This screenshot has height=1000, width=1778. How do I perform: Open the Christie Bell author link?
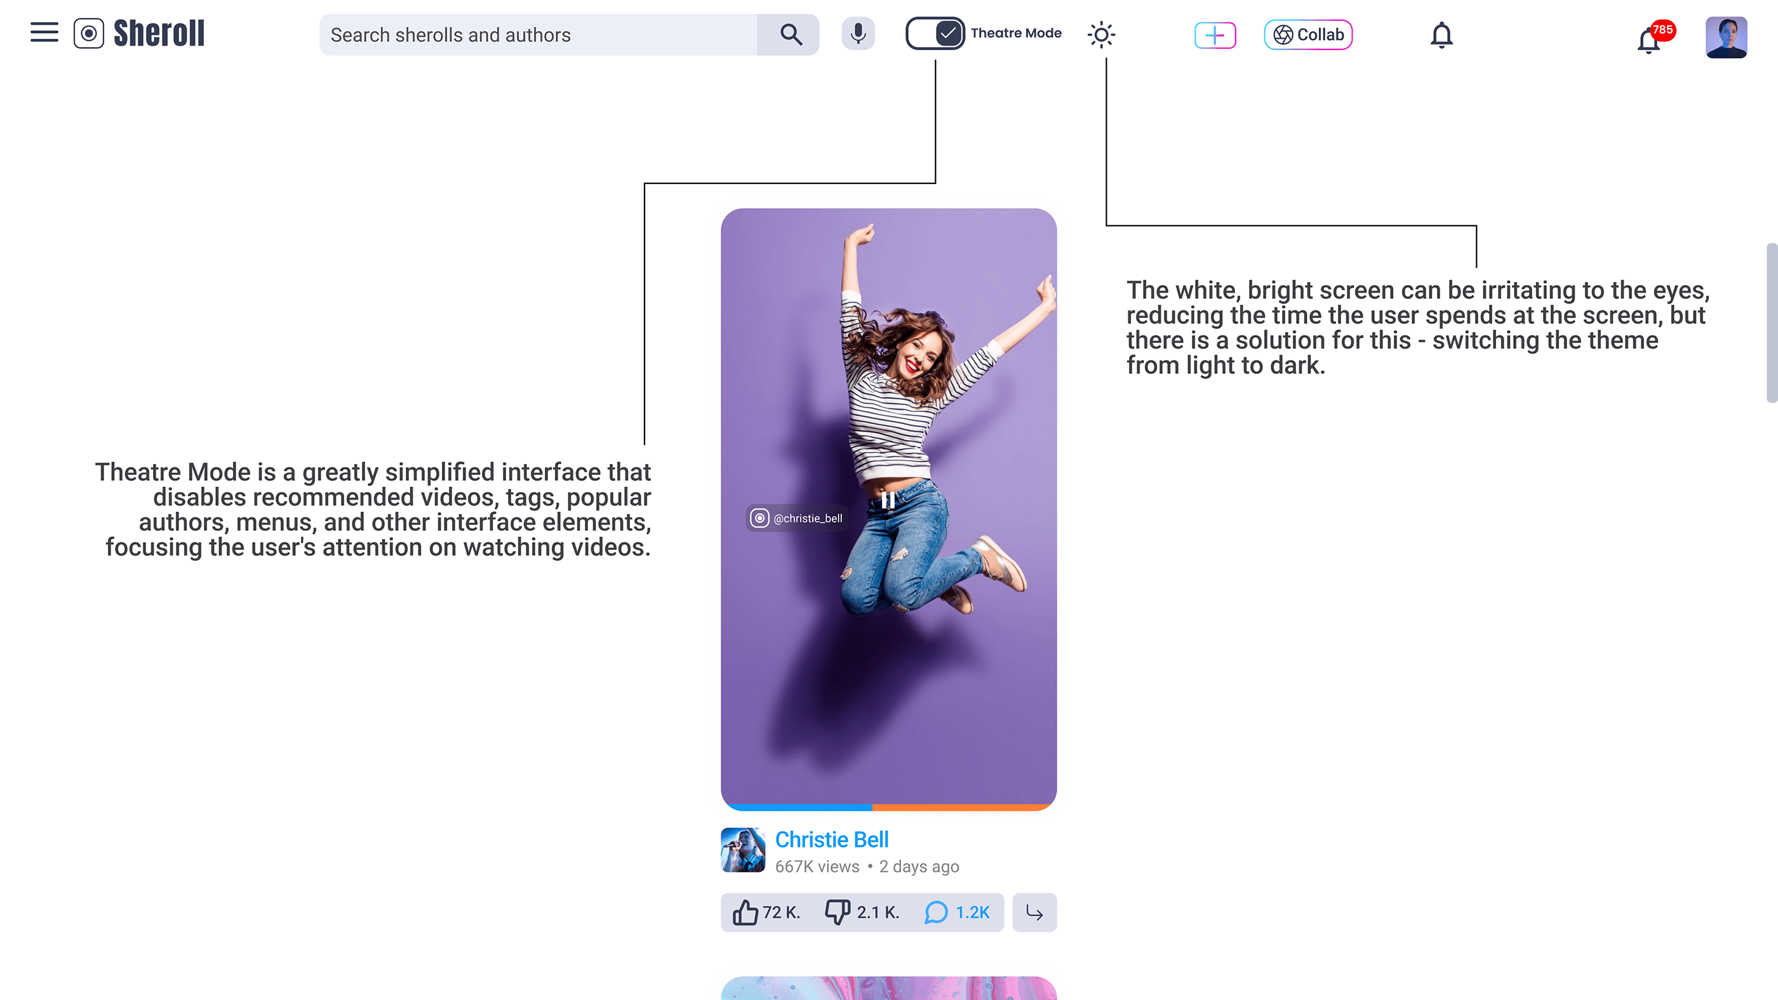pos(832,839)
